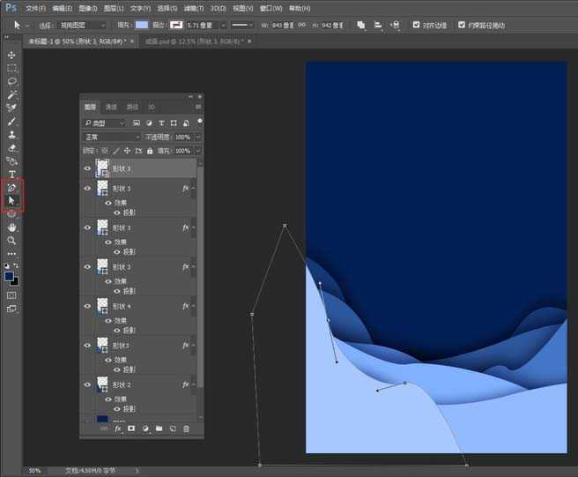Click the fill color swatch in options bar
This screenshot has width=578, height=477.
pyautogui.click(x=142, y=26)
